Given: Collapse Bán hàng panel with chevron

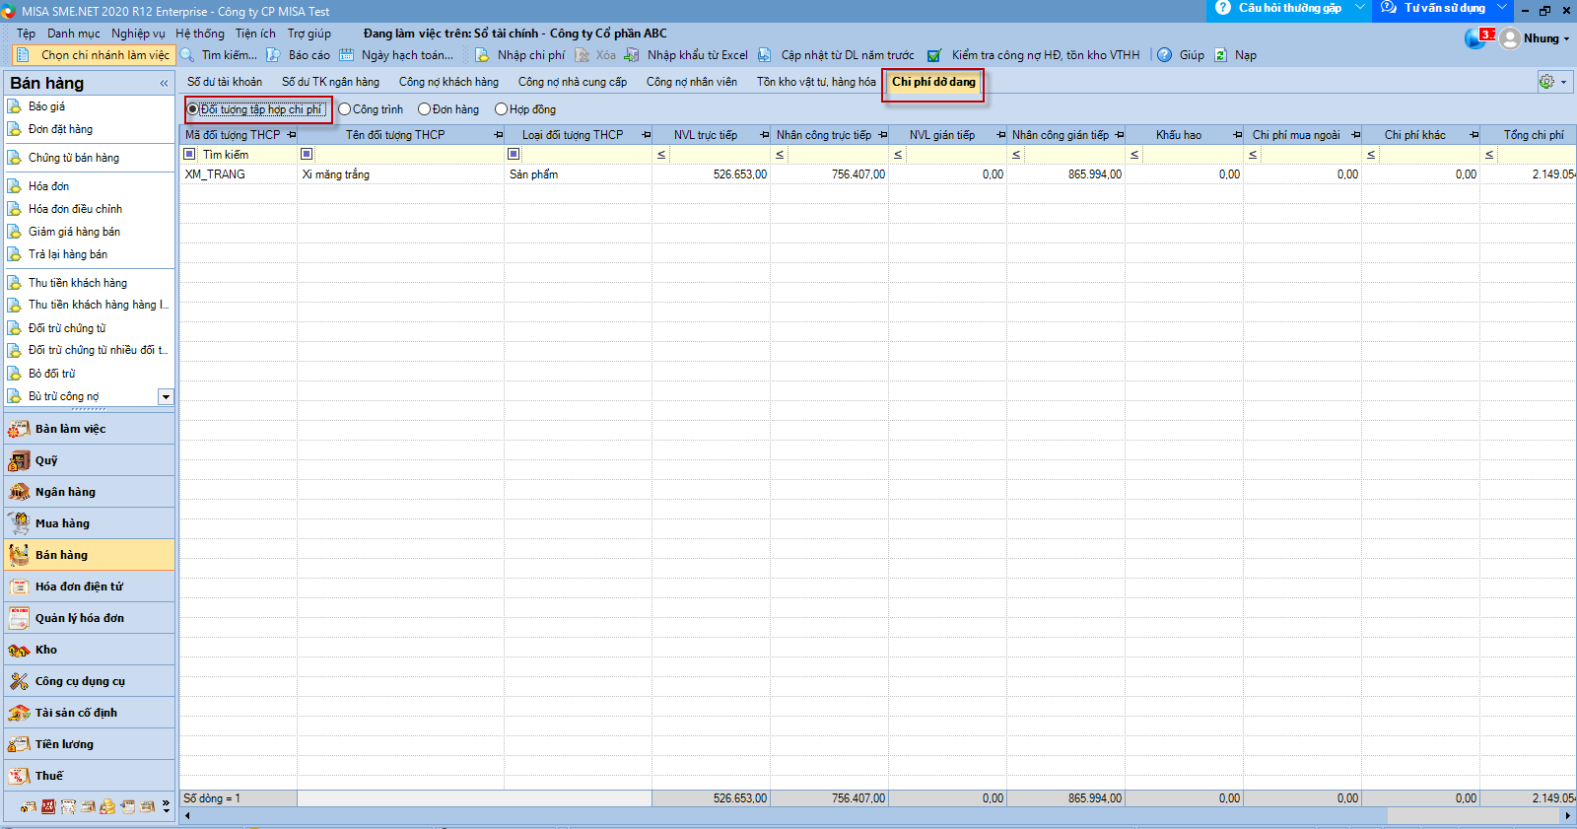Looking at the screenshot, I should (x=164, y=84).
